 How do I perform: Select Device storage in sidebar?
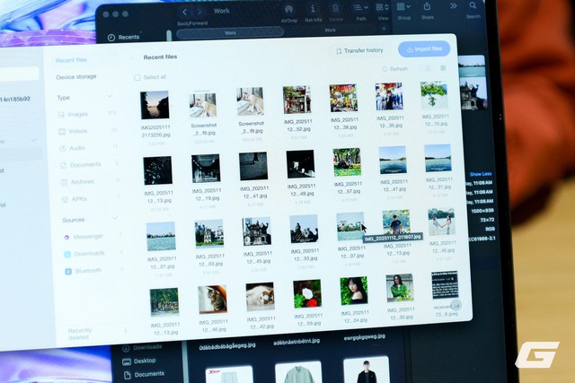76,77
